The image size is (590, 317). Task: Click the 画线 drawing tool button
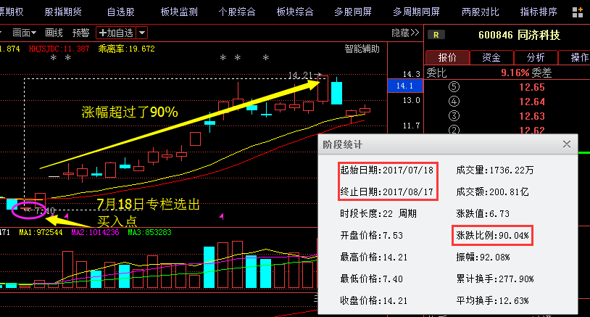54,33
